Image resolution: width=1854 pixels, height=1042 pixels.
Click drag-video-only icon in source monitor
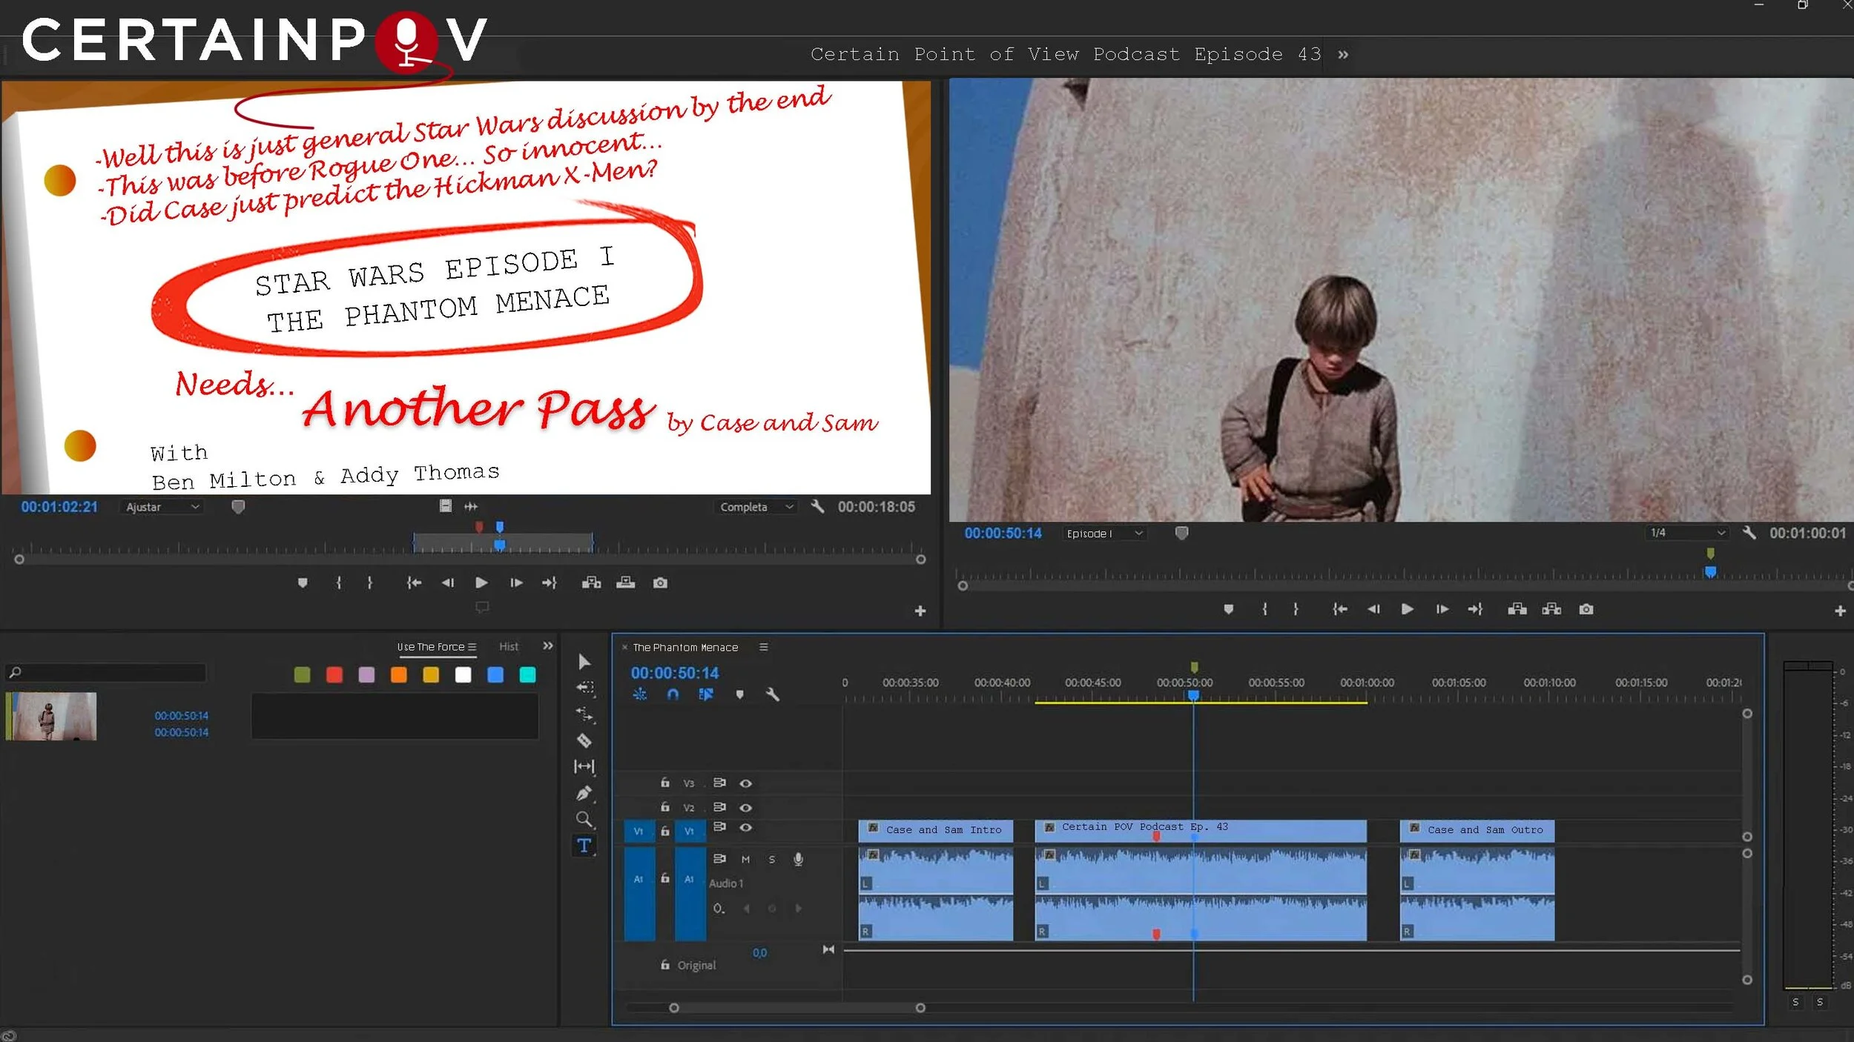click(445, 505)
